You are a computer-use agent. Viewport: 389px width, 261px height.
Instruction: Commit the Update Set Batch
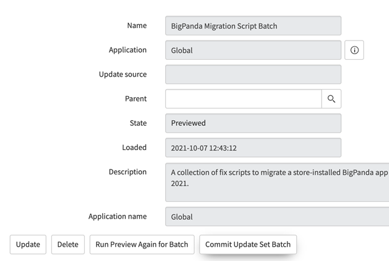(x=247, y=244)
